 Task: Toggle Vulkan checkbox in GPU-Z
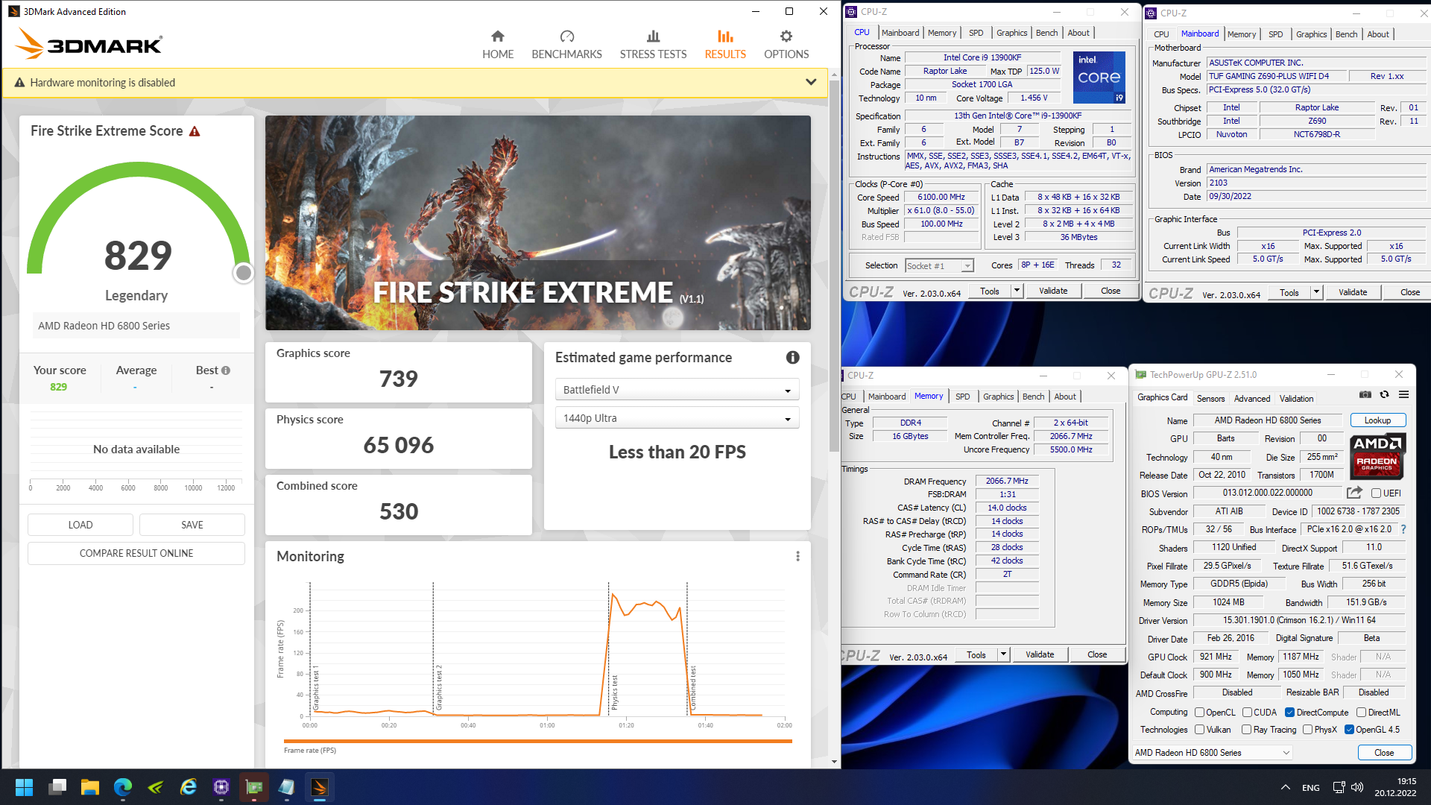pos(1199,730)
